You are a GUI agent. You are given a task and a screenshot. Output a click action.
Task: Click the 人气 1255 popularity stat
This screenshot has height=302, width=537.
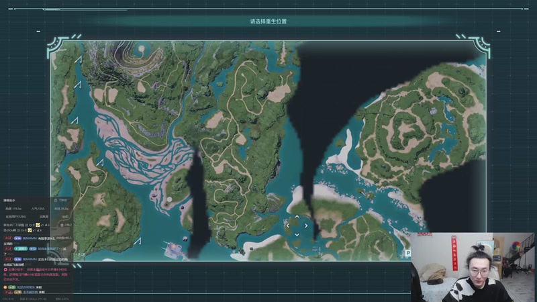tap(38, 209)
